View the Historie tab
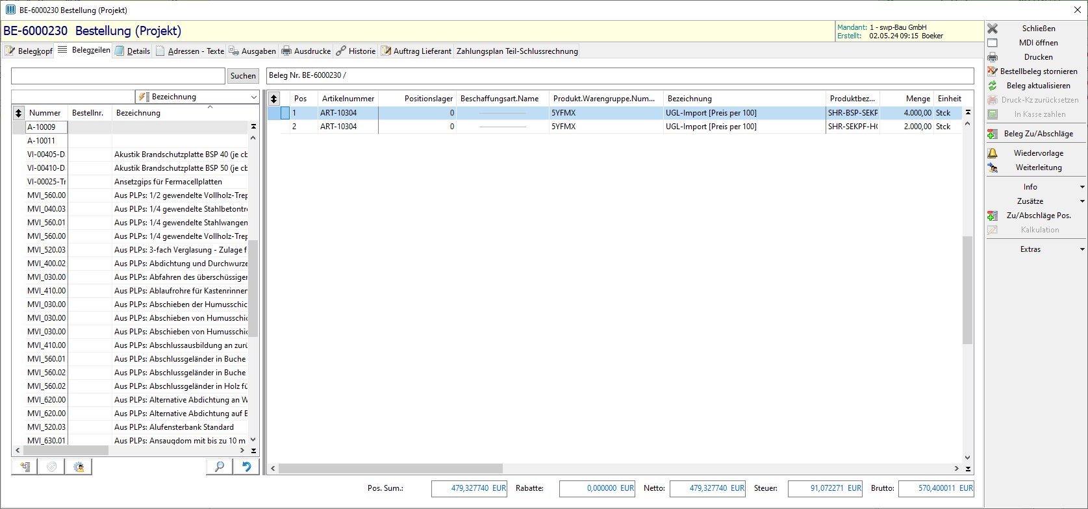 point(355,51)
